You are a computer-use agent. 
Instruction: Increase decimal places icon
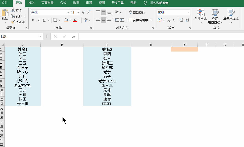coord(181,20)
